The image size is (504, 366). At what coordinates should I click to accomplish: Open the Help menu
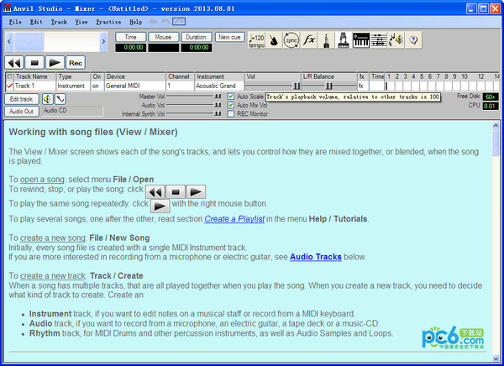135,22
